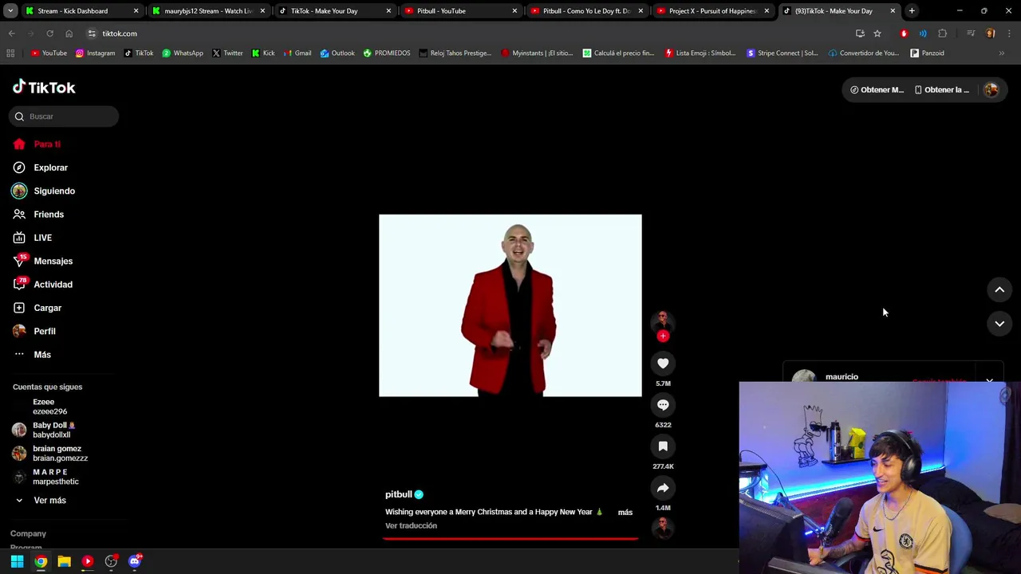The width and height of the screenshot is (1021, 574).
Task: Click the TikTok logo
Action: [x=44, y=87]
